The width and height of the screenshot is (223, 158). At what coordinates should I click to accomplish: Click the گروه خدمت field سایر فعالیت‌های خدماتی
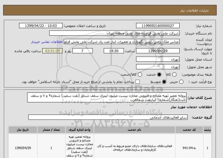click(108, 117)
